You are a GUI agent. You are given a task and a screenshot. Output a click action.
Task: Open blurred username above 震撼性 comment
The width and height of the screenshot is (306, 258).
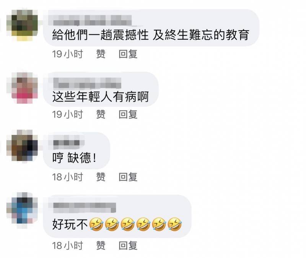point(92,20)
